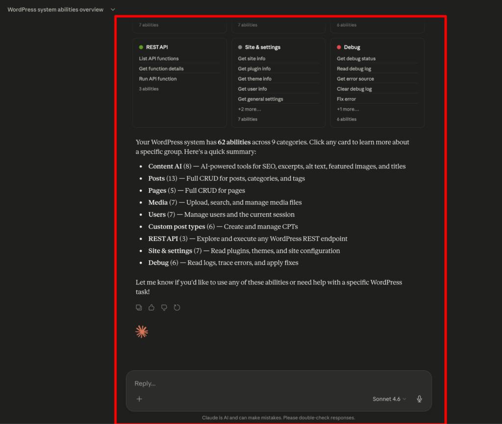
Task: Retry the response with the regenerate icon
Action: click(x=176, y=307)
